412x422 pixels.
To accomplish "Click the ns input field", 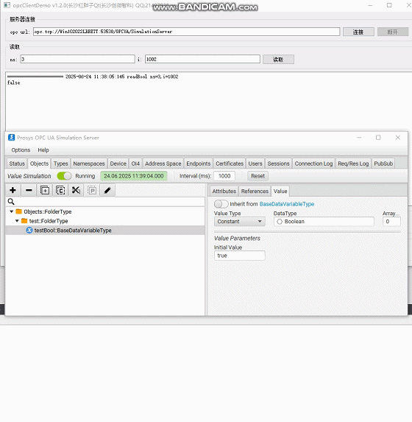I will click(77, 59).
